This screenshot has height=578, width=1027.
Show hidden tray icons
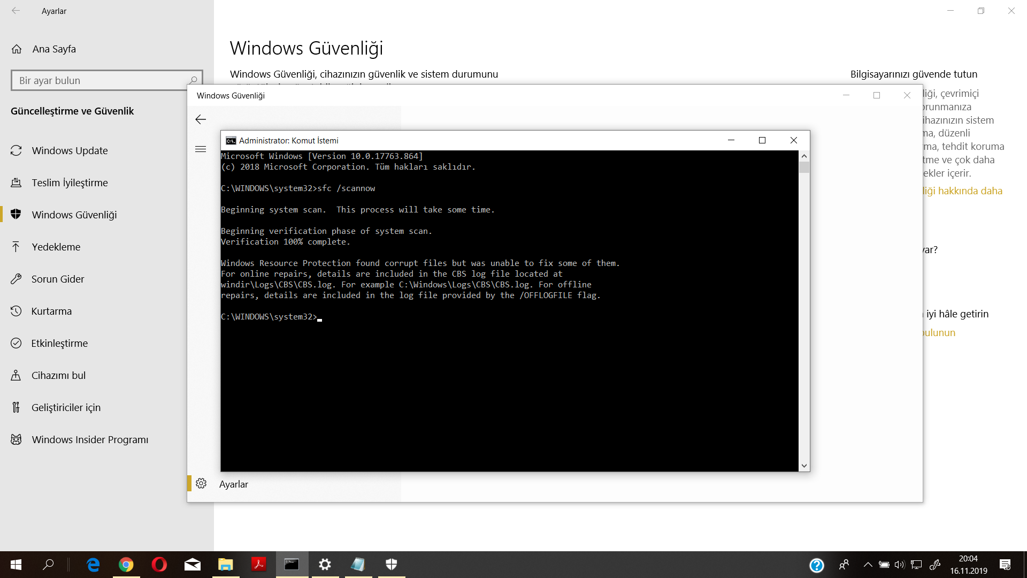pos(868,565)
